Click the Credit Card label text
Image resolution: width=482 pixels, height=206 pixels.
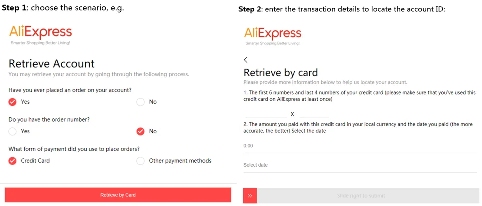[35, 161]
